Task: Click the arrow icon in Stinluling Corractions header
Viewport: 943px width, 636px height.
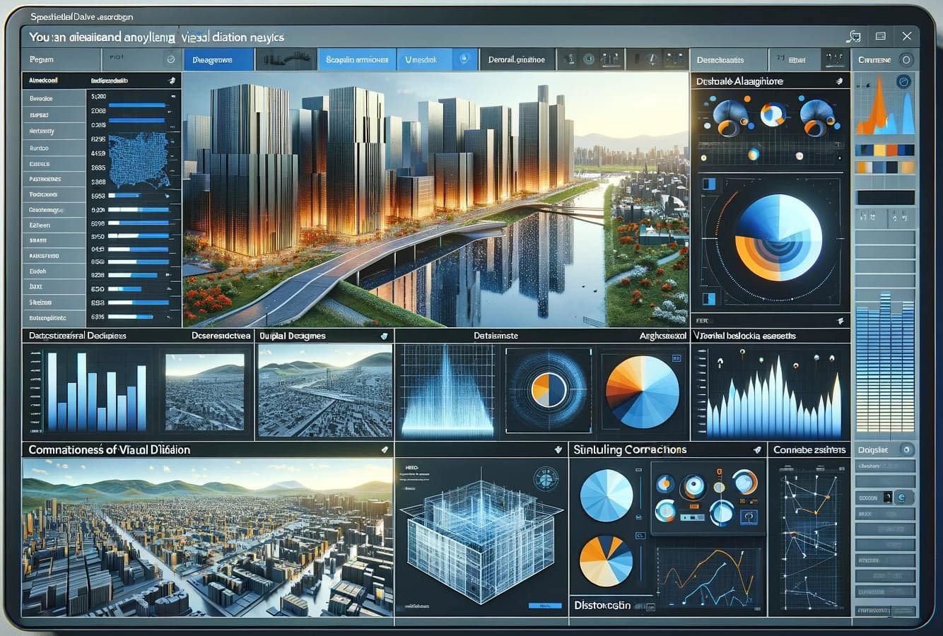Action: [x=757, y=449]
